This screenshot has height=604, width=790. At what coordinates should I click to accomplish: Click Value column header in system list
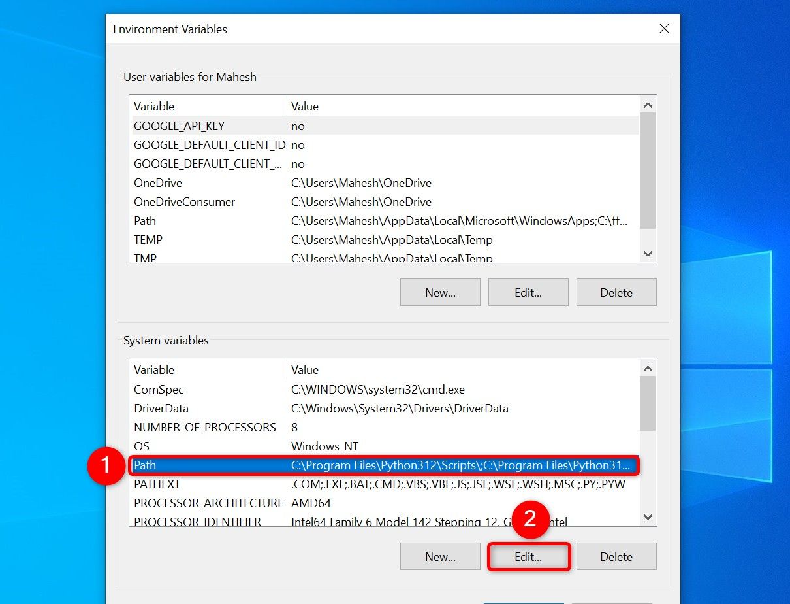463,370
